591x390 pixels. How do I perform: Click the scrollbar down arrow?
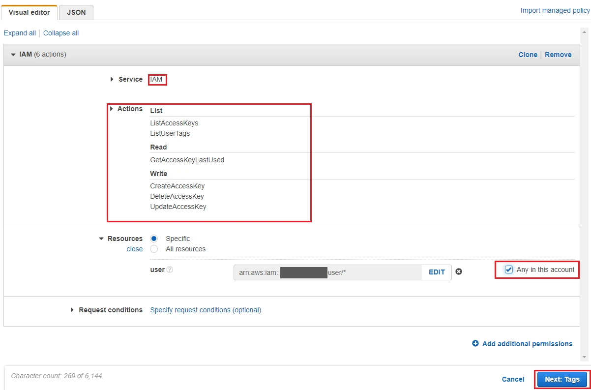(585, 357)
